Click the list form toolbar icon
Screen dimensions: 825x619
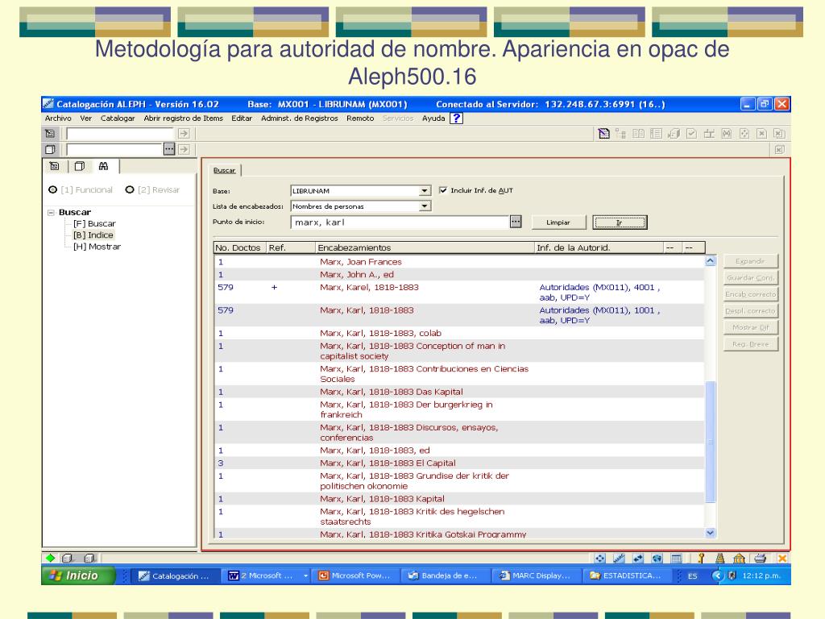(x=656, y=134)
